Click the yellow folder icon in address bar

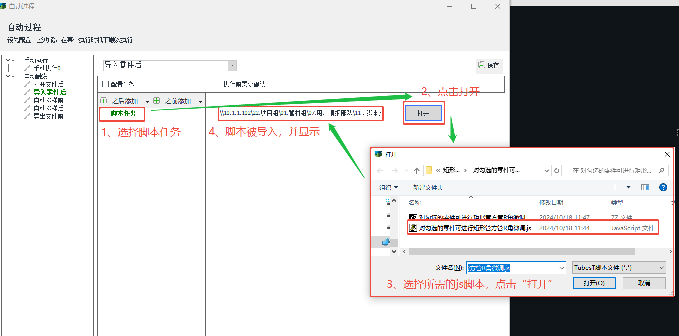[x=429, y=170]
